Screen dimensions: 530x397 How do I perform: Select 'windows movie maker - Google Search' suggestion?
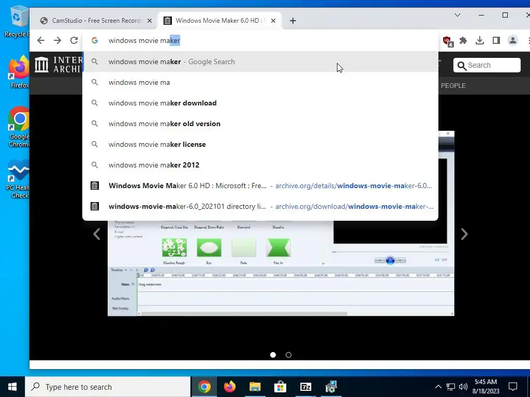(x=260, y=62)
